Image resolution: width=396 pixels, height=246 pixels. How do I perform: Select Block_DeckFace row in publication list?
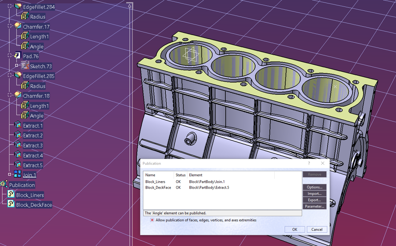click(158, 188)
